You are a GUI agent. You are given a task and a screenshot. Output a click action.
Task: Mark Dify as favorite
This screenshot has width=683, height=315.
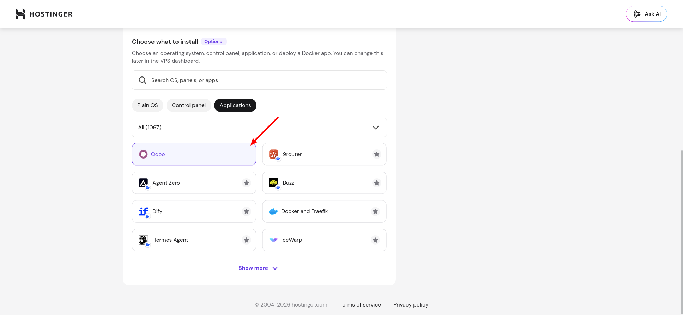tap(247, 211)
